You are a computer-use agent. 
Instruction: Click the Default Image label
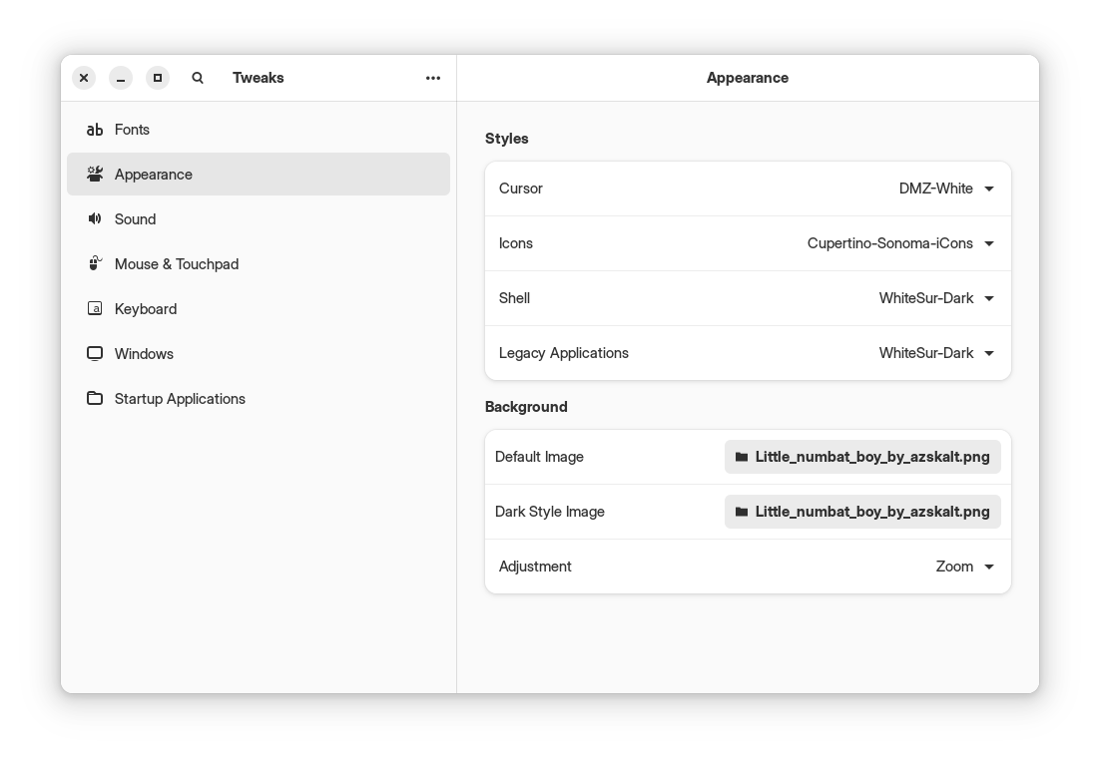pyautogui.click(x=539, y=457)
